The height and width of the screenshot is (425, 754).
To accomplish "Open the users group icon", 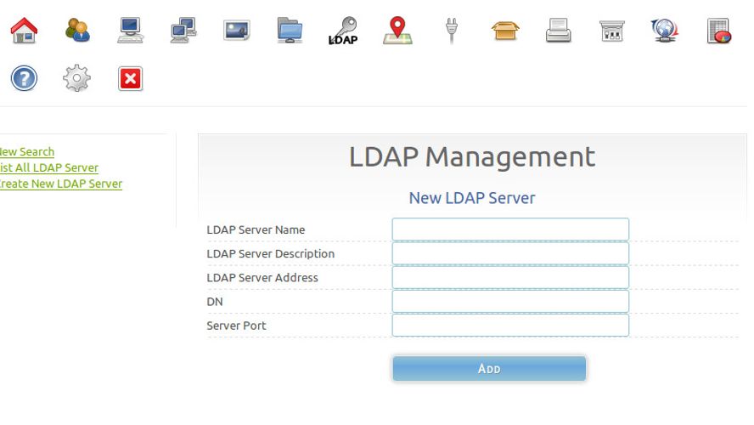I will coord(77,31).
